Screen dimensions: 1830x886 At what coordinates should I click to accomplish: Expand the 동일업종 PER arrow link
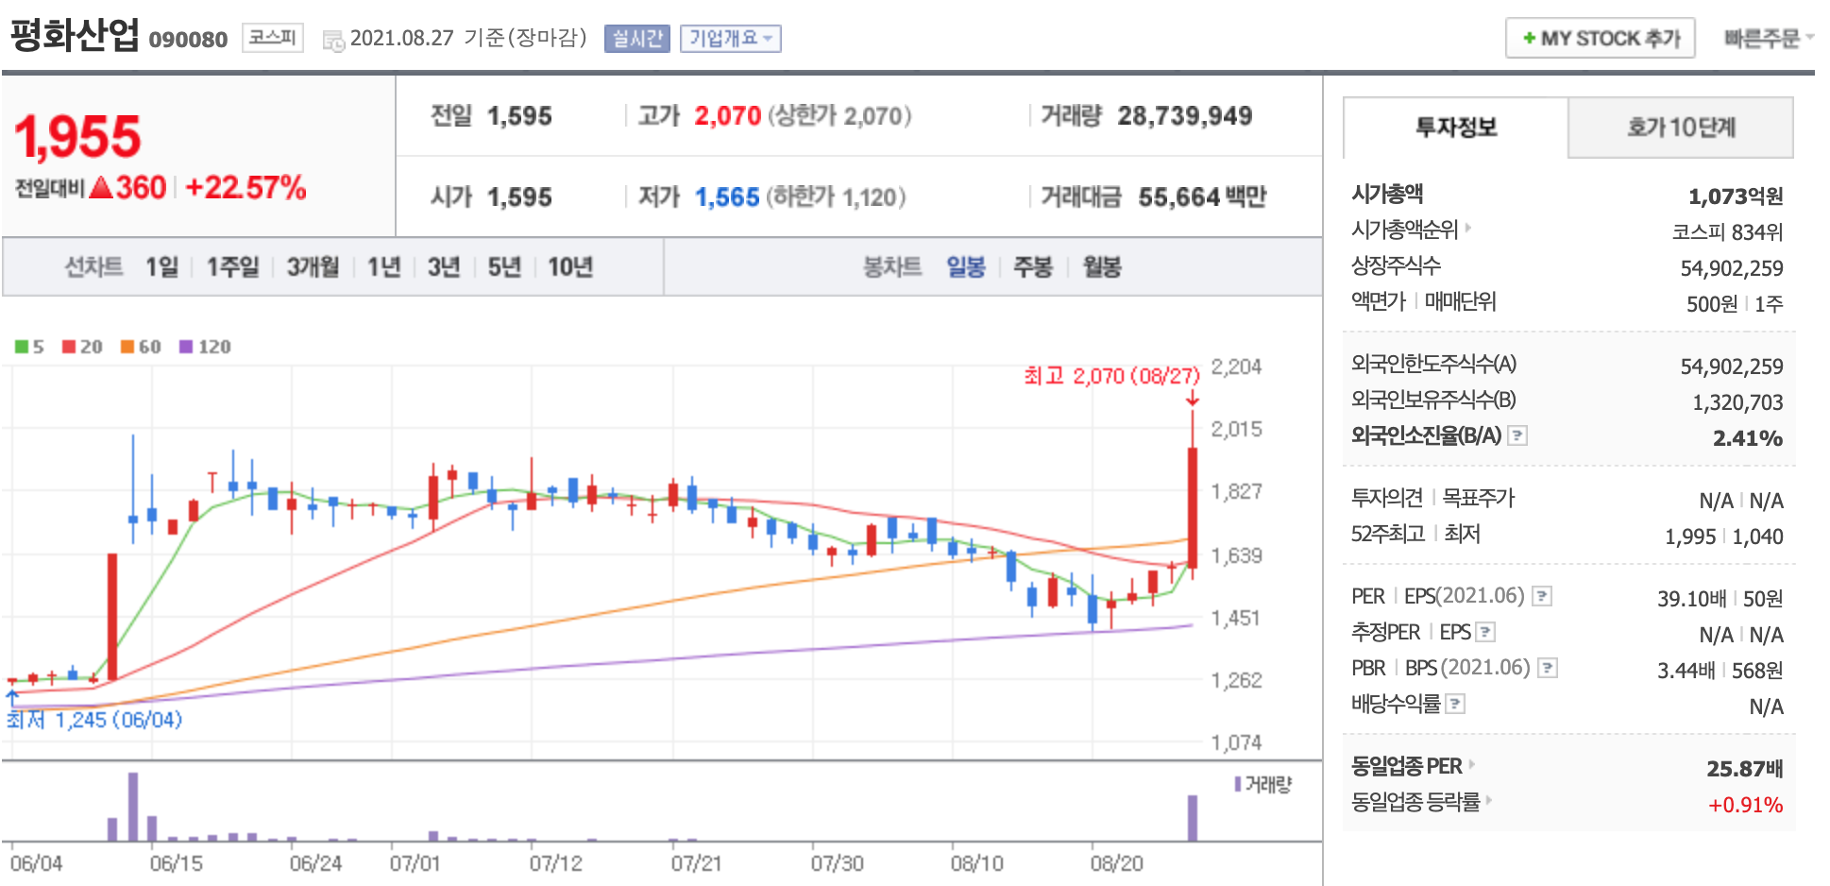pyautogui.click(x=1471, y=764)
